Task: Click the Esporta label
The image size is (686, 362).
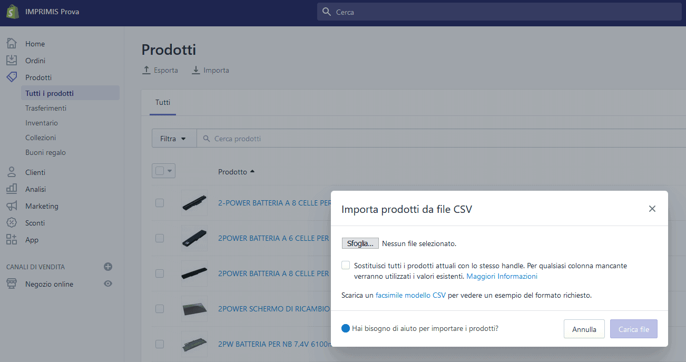Action: 166,70
